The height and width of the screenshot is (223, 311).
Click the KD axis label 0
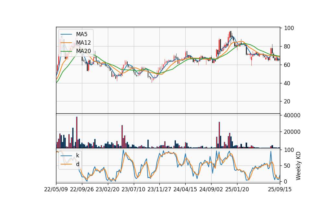(x=286, y=181)
